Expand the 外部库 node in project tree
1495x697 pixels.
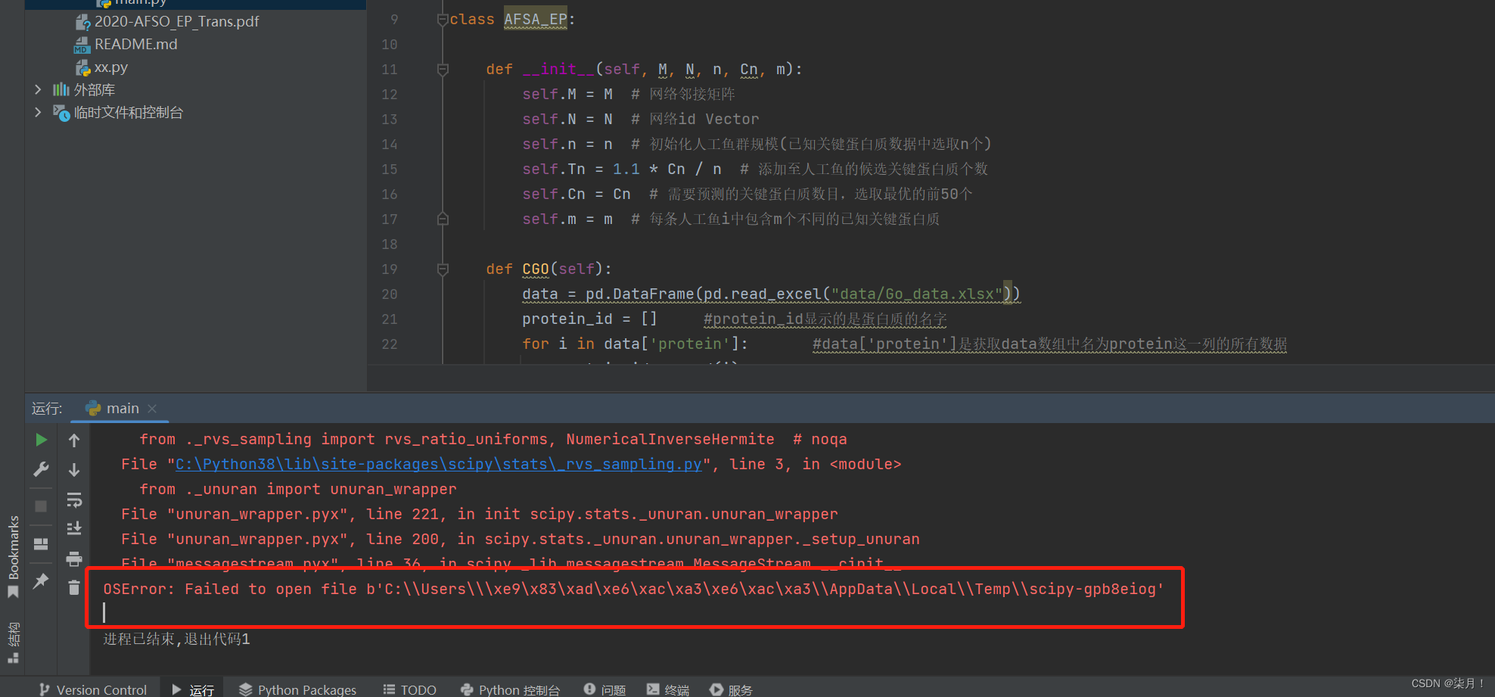point(39,89)
